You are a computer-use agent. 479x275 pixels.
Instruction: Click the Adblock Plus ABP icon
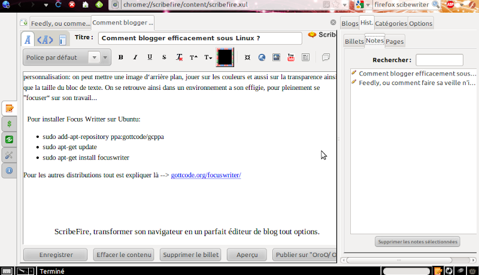tap(450, 5)
